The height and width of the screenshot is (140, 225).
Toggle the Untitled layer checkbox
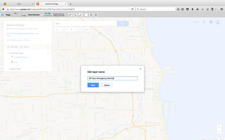click(8, 53)
